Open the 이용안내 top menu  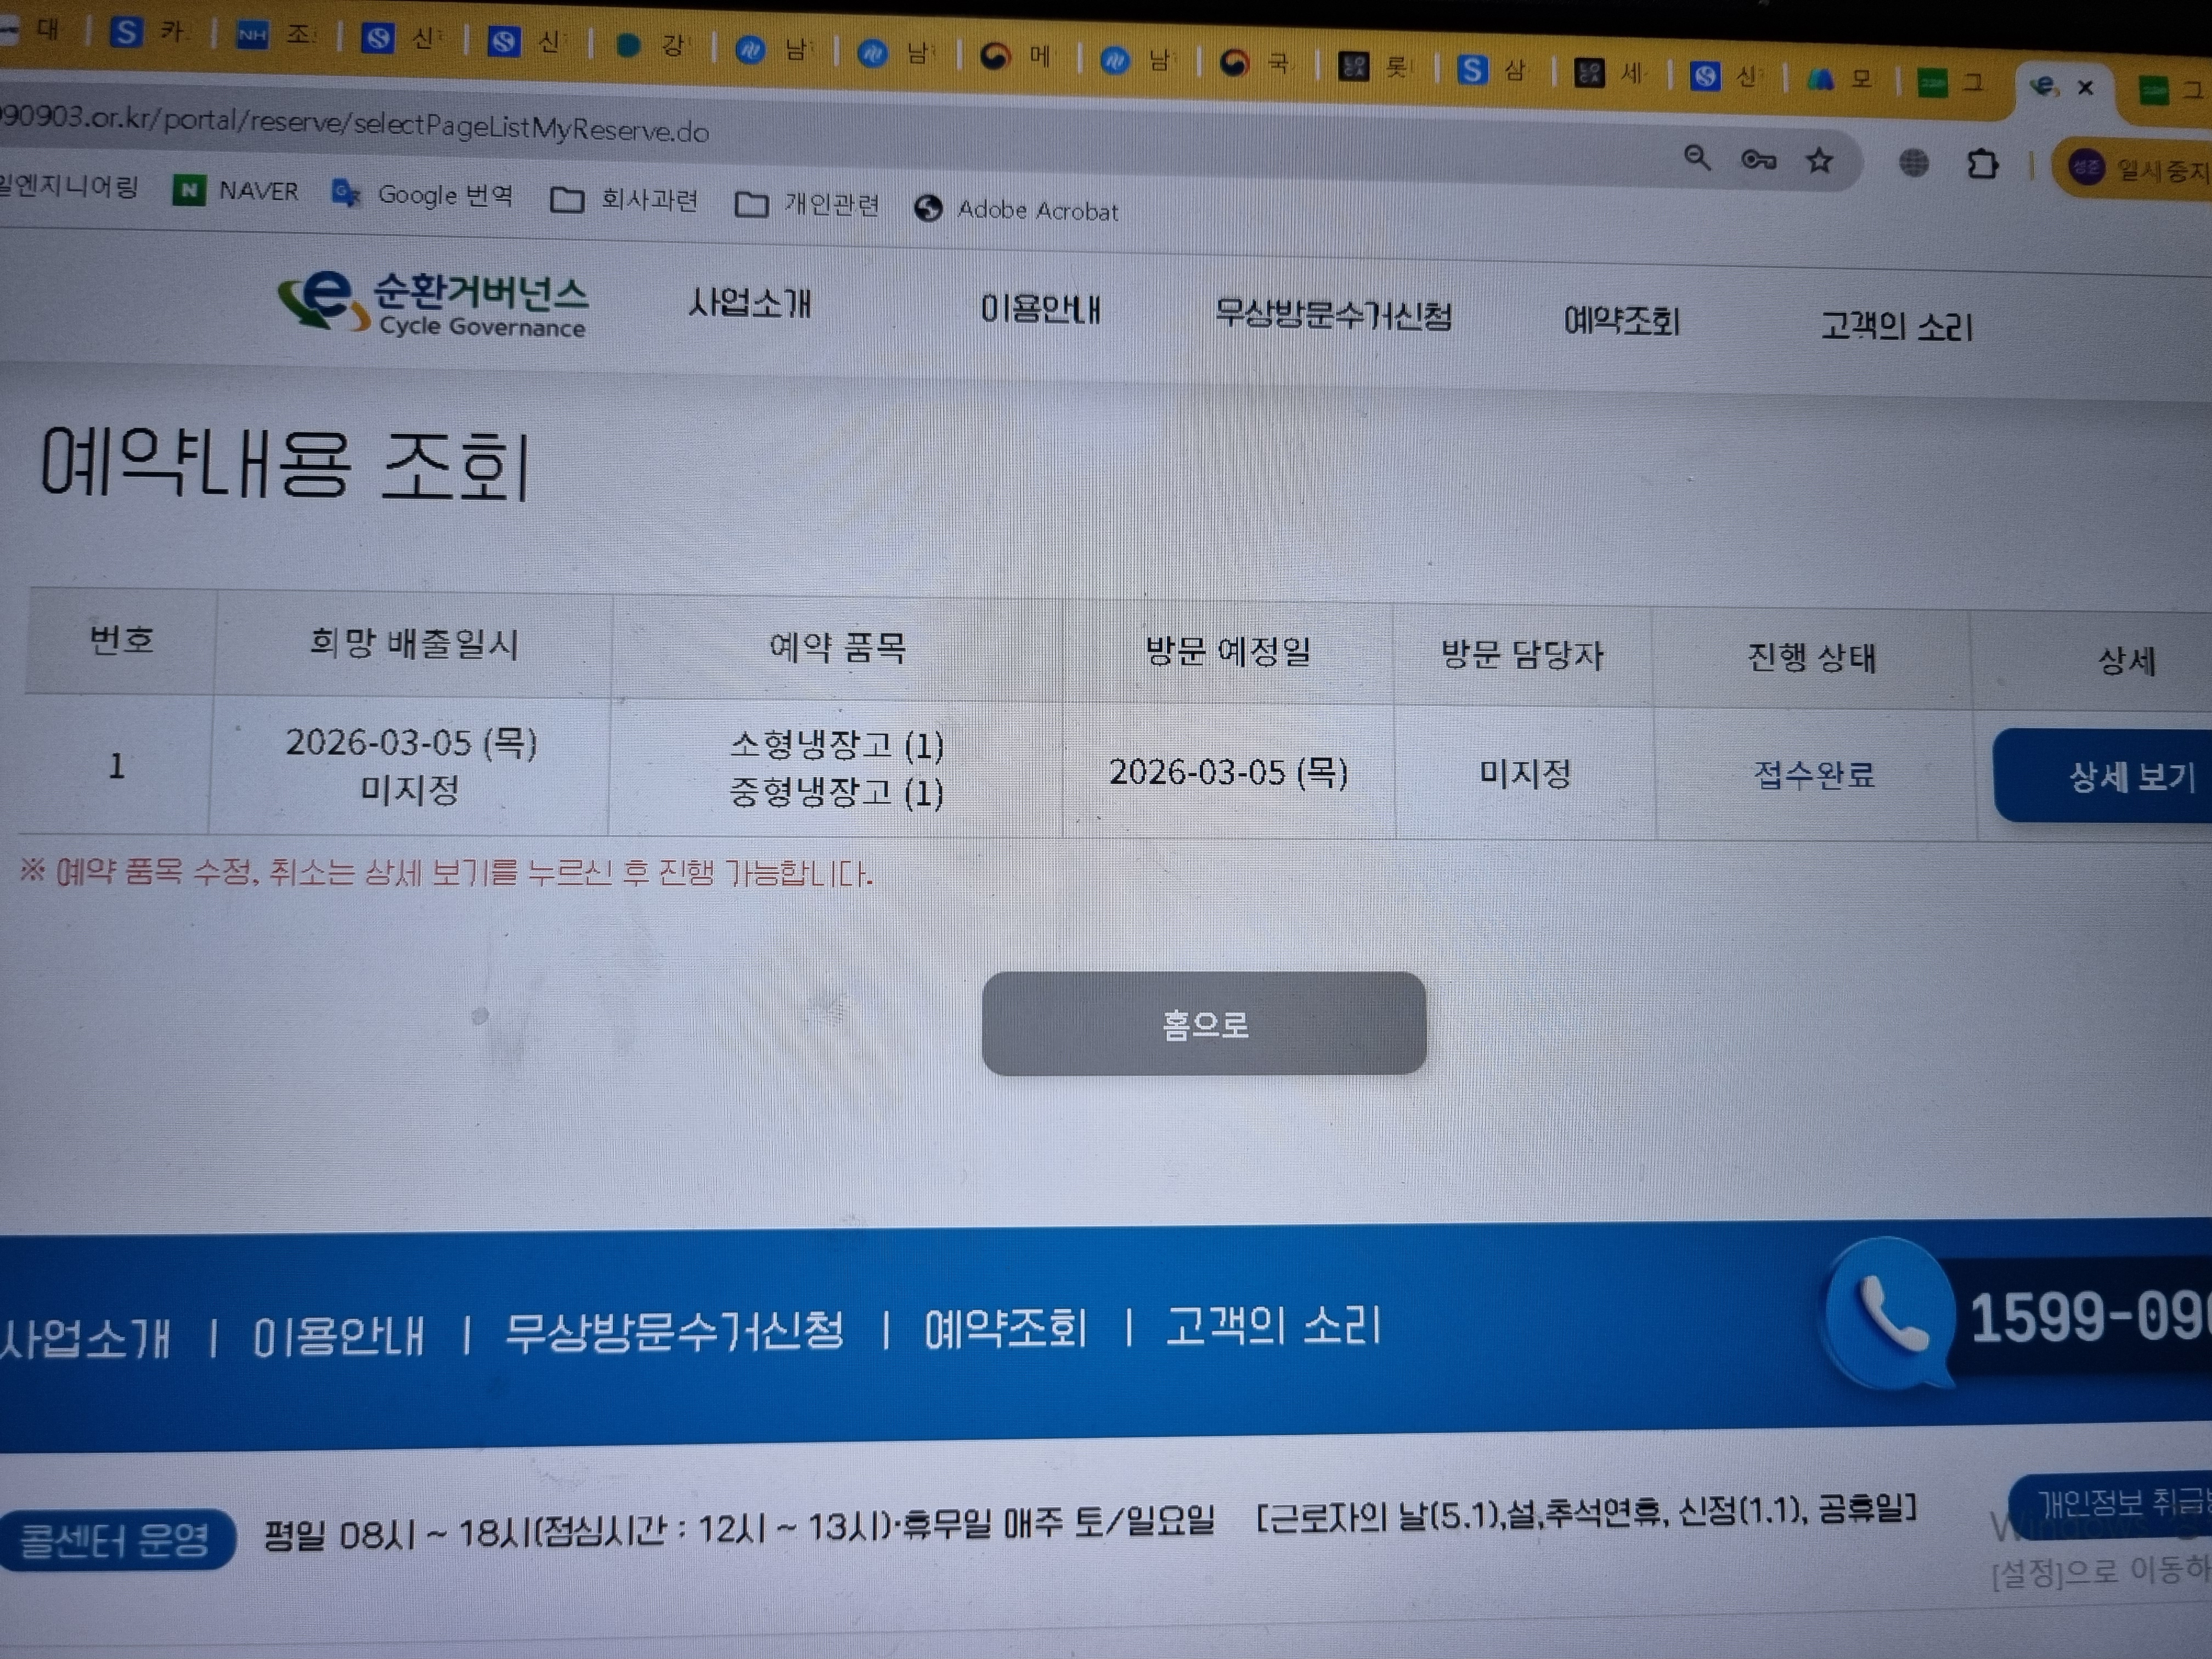pyautogui.click(x=1039, y=309)
